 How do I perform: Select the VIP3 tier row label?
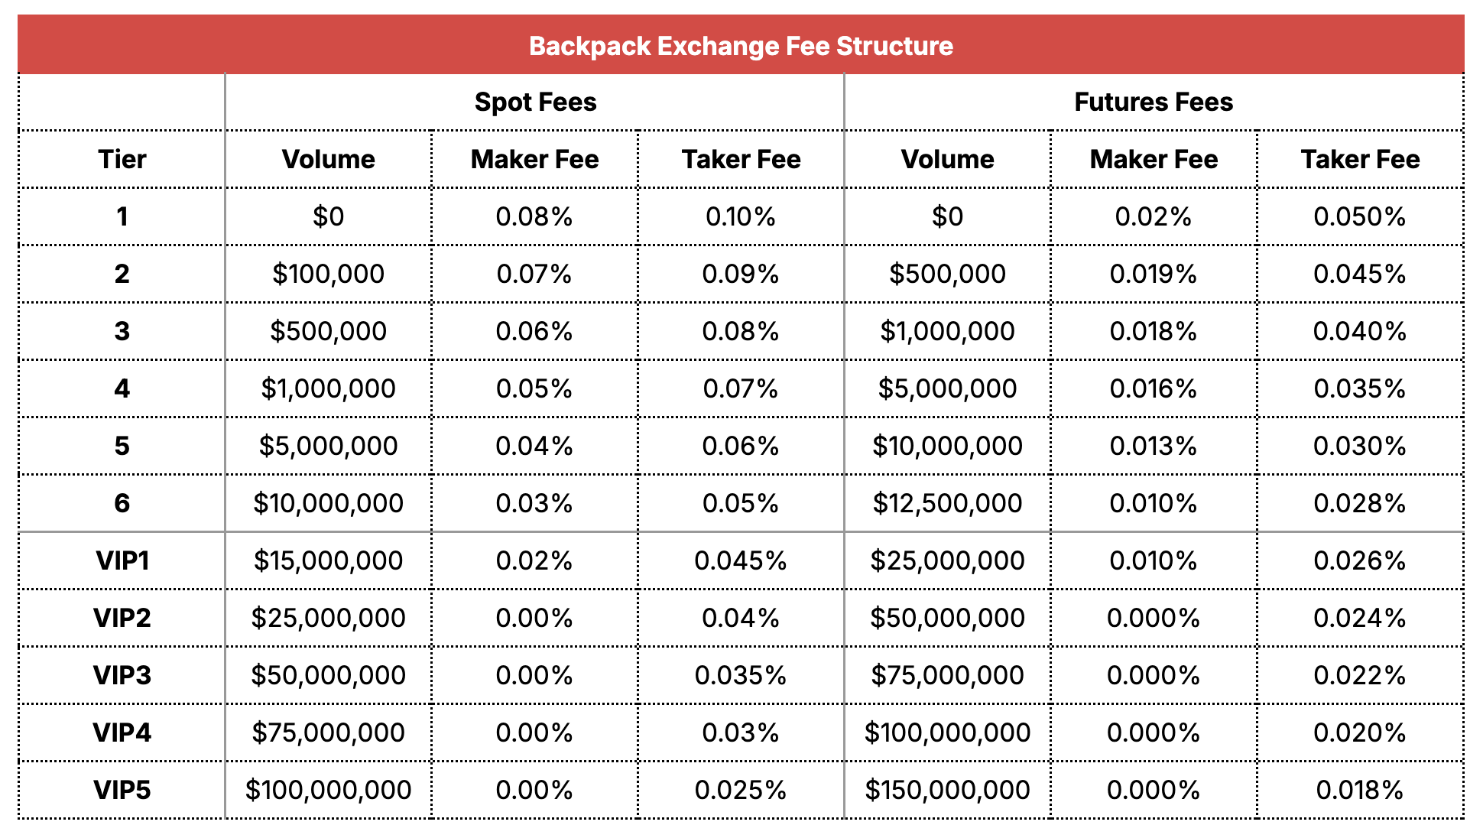pos(122,675)
